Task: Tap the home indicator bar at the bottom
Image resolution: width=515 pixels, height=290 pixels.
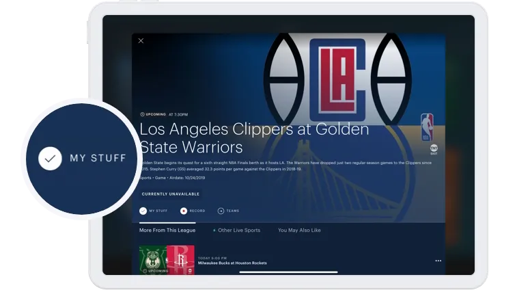Action: 288,271
